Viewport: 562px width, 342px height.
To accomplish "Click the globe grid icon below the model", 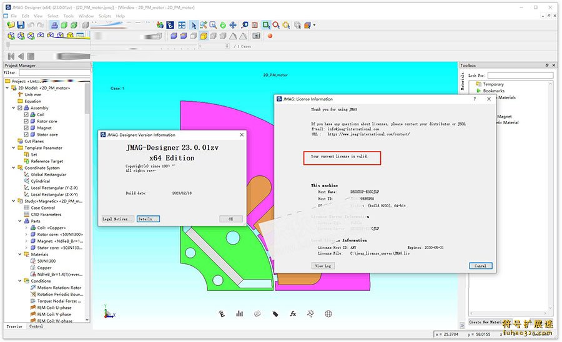I will [328, 314].
